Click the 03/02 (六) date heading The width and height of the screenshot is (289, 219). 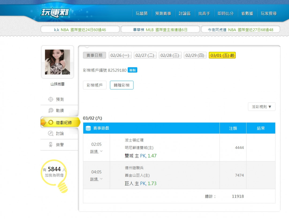tap(93, 118)
